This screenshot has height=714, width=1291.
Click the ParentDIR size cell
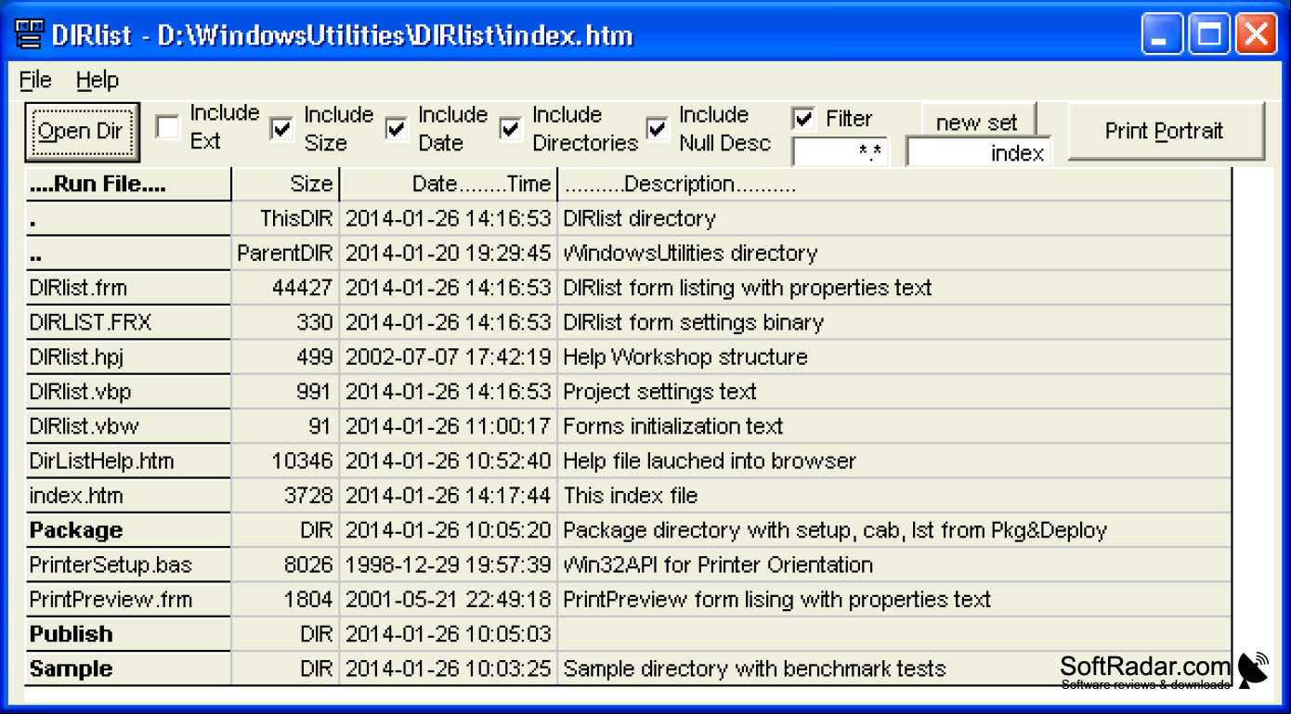[285, 253]
